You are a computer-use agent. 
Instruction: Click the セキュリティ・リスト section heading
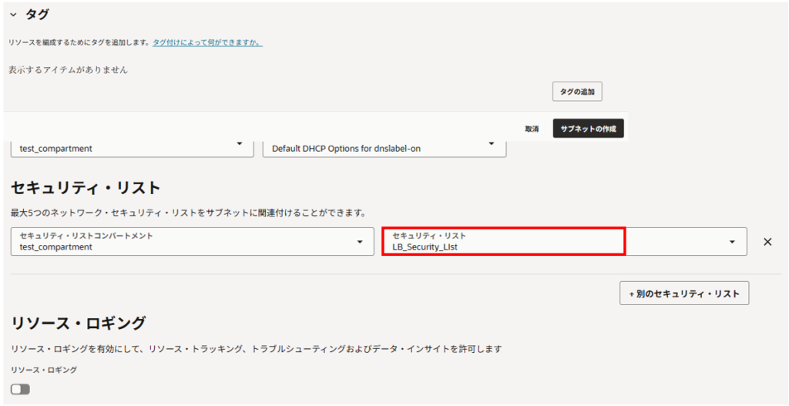point(85,187)
